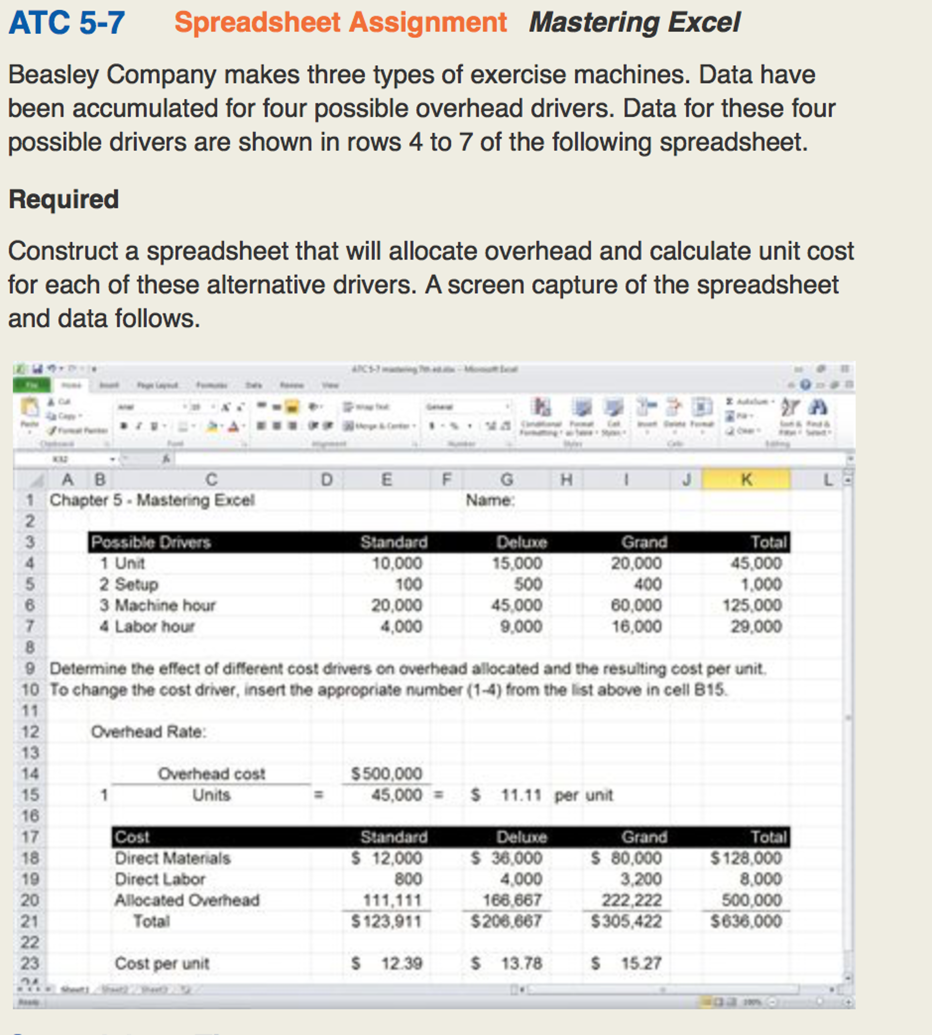
Task: Open the Sort & Filter icon
Action: [790, 407]
